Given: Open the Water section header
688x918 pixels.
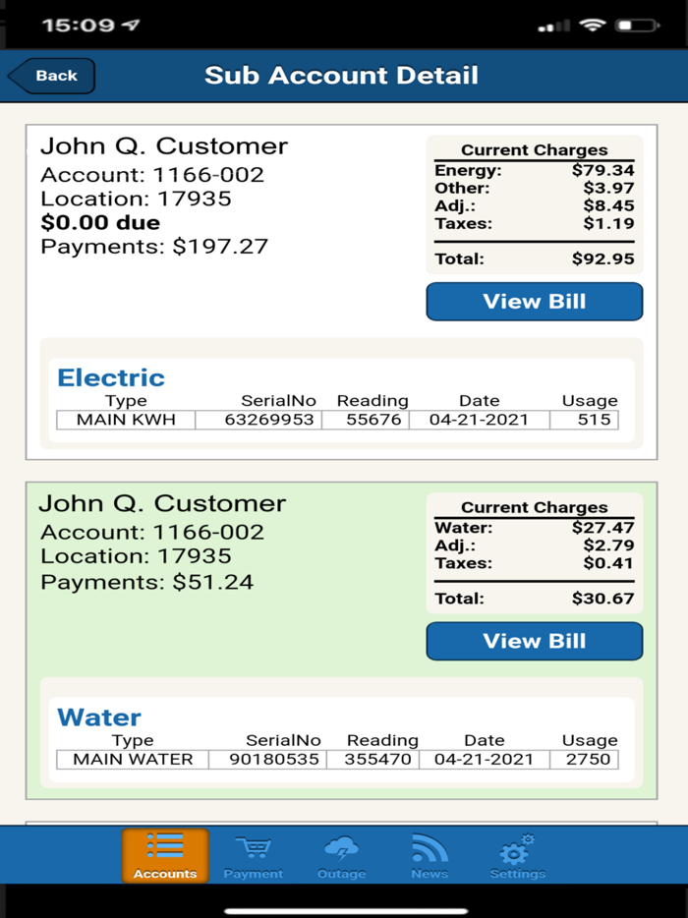Looking at the screenshot, I should click(95, 717).
